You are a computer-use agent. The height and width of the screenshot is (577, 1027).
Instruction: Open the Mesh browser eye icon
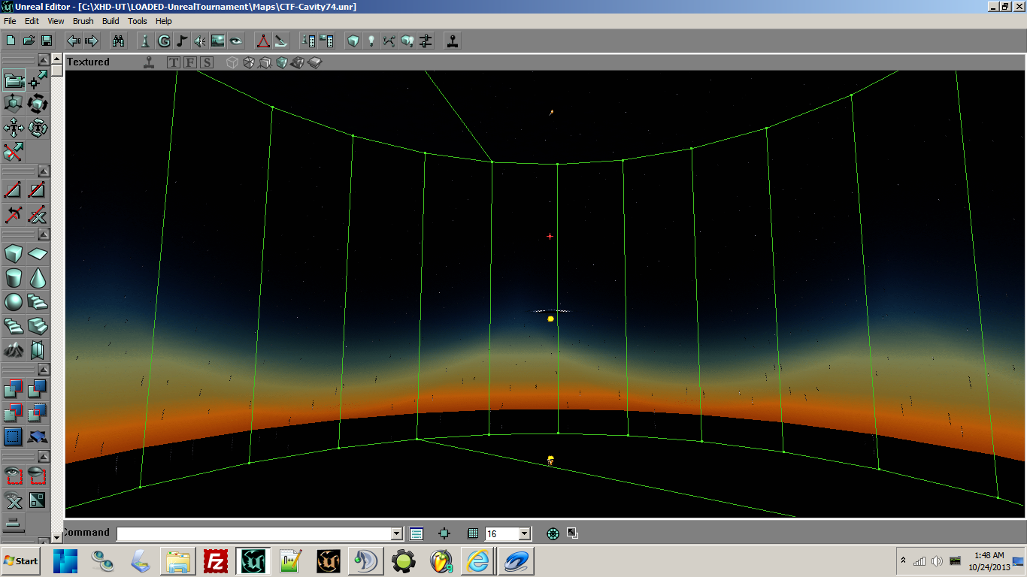(236, 41)
